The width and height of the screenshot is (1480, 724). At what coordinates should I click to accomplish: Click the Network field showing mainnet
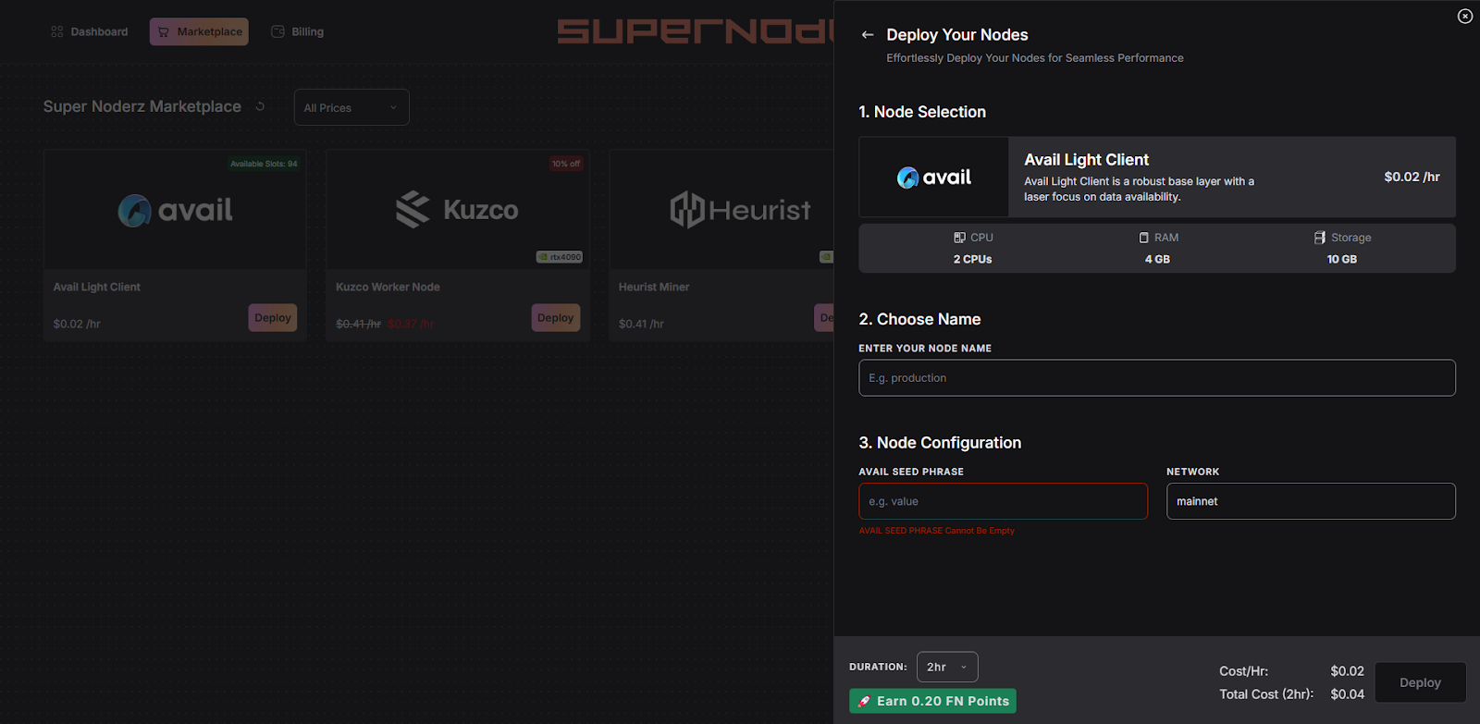coord(1311,501)
